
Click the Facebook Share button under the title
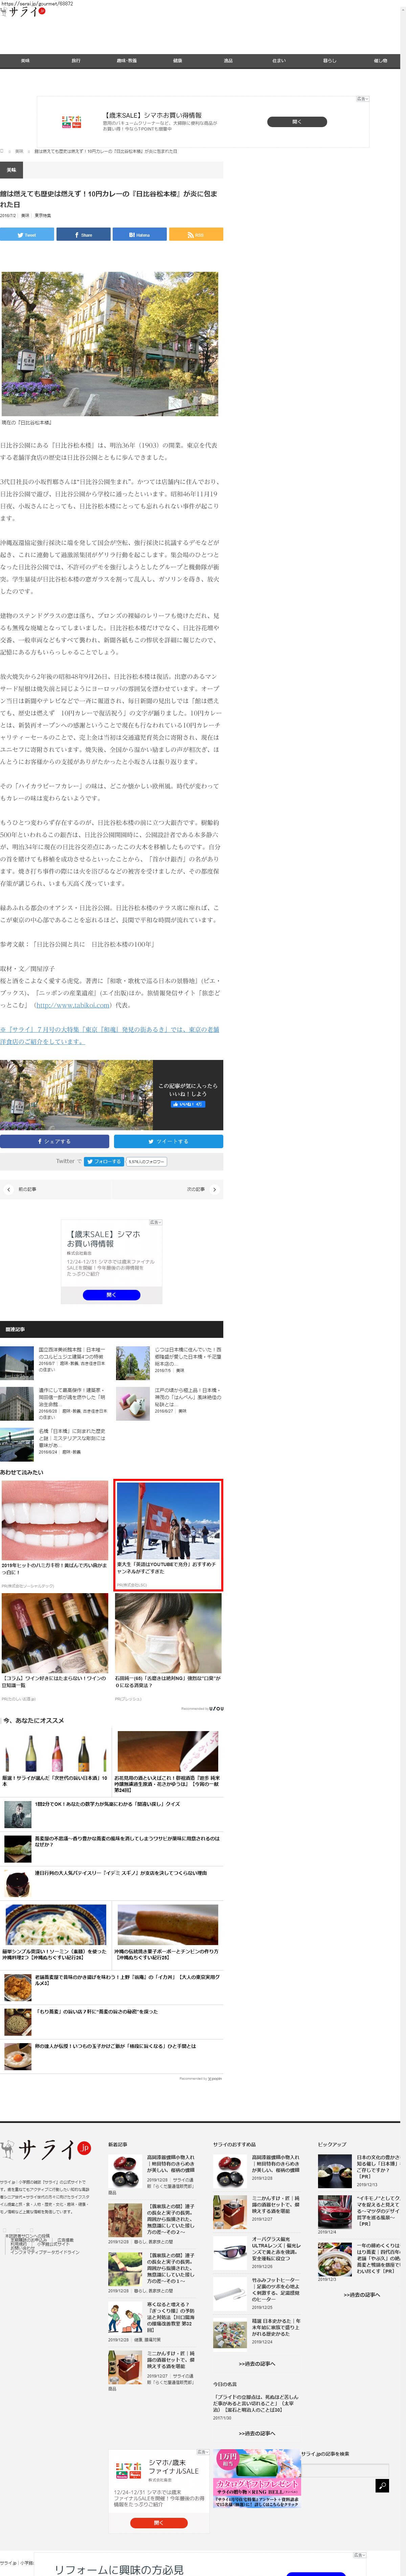tap(83, 234)
